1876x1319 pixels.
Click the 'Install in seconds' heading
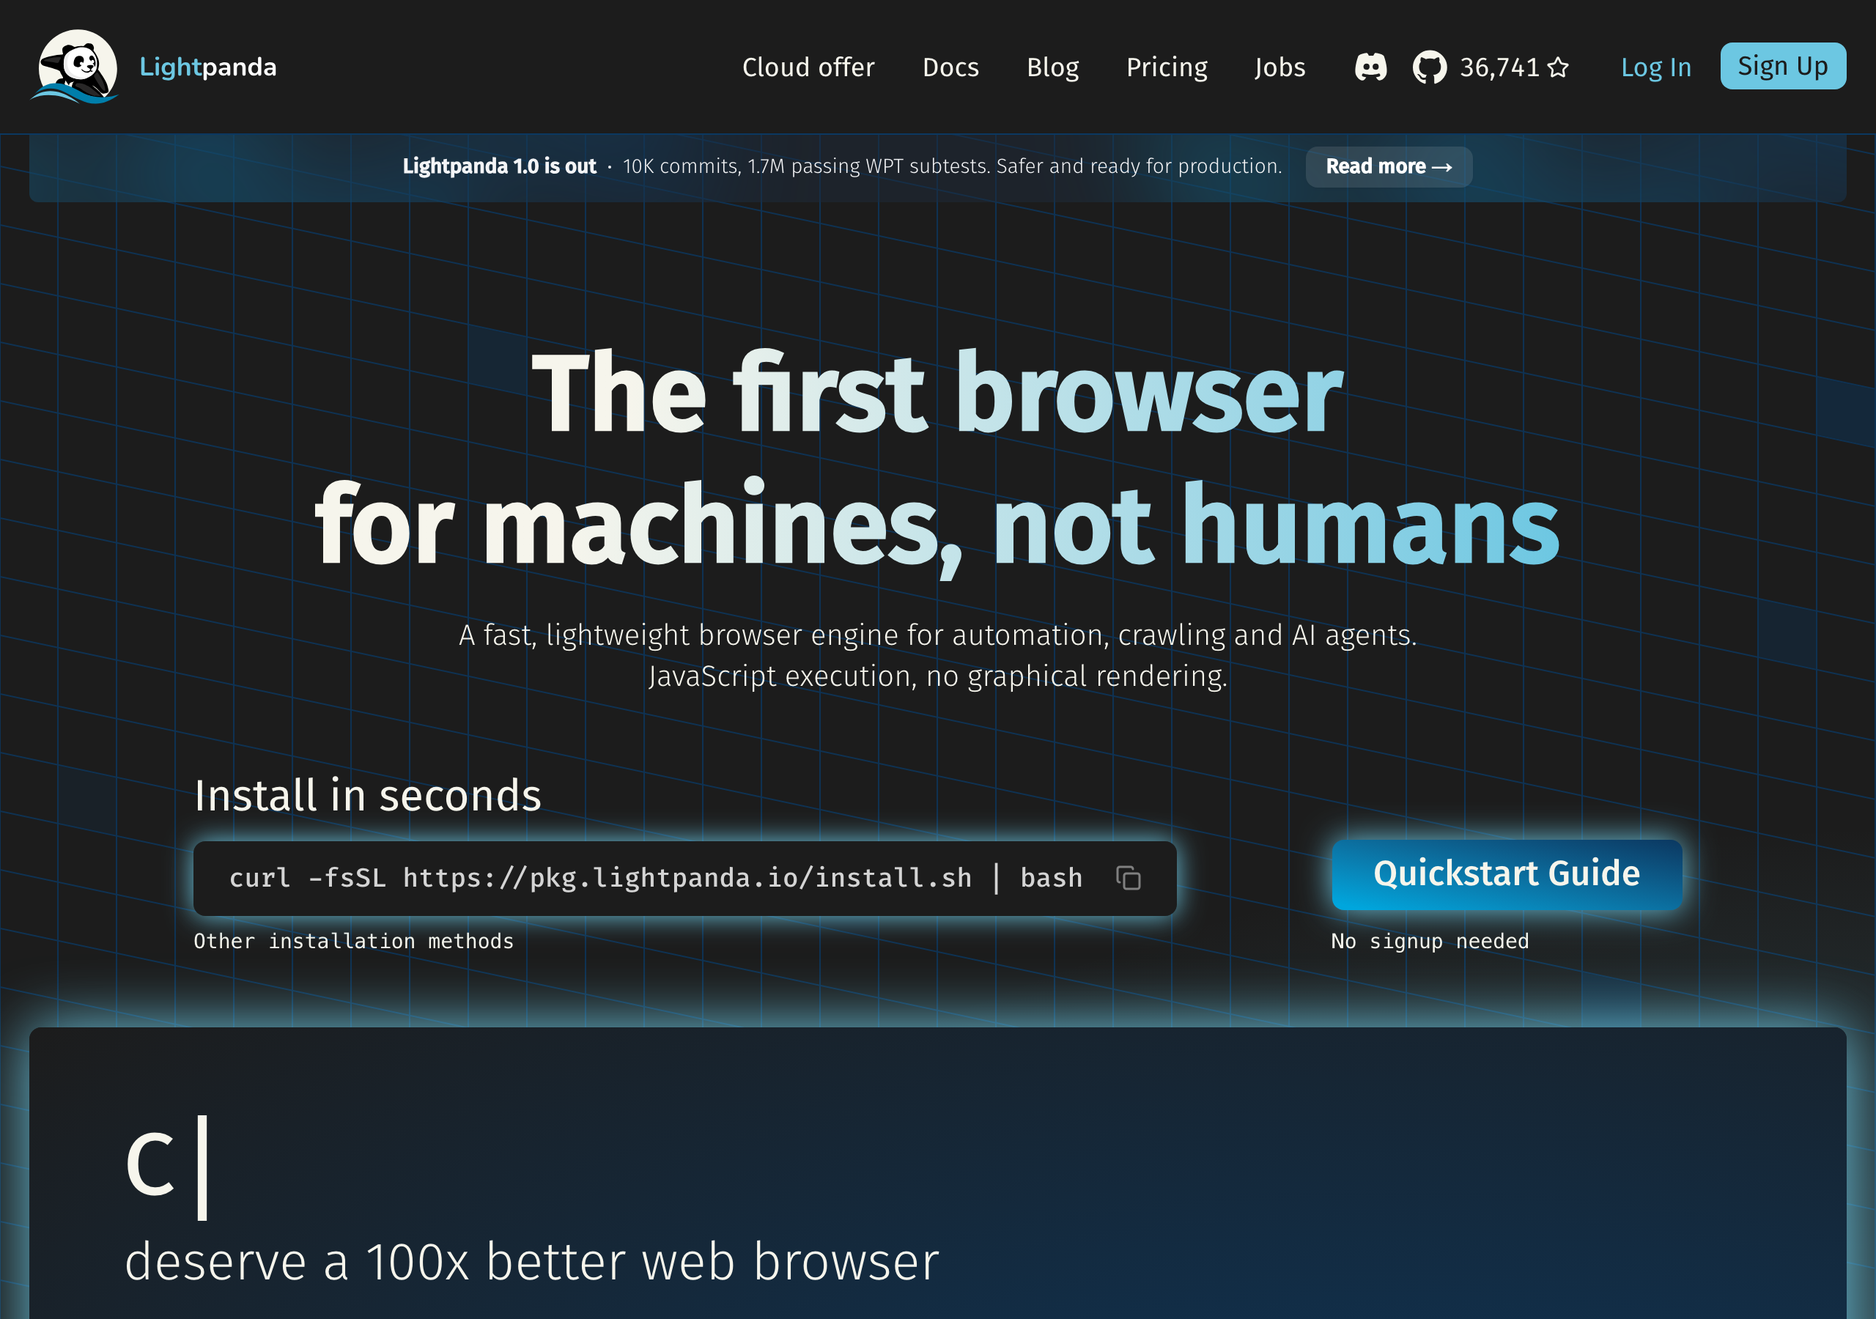[x=368, y=795]
